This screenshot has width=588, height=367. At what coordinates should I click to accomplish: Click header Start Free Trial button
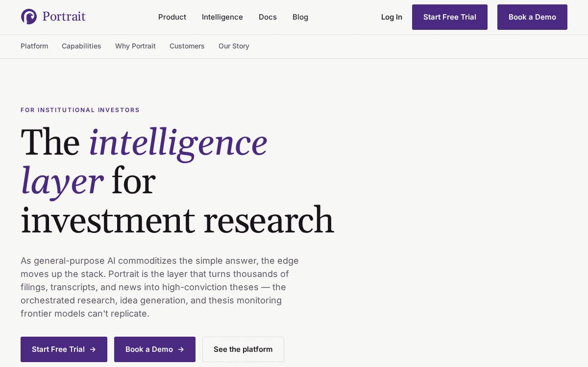(450, 17)
